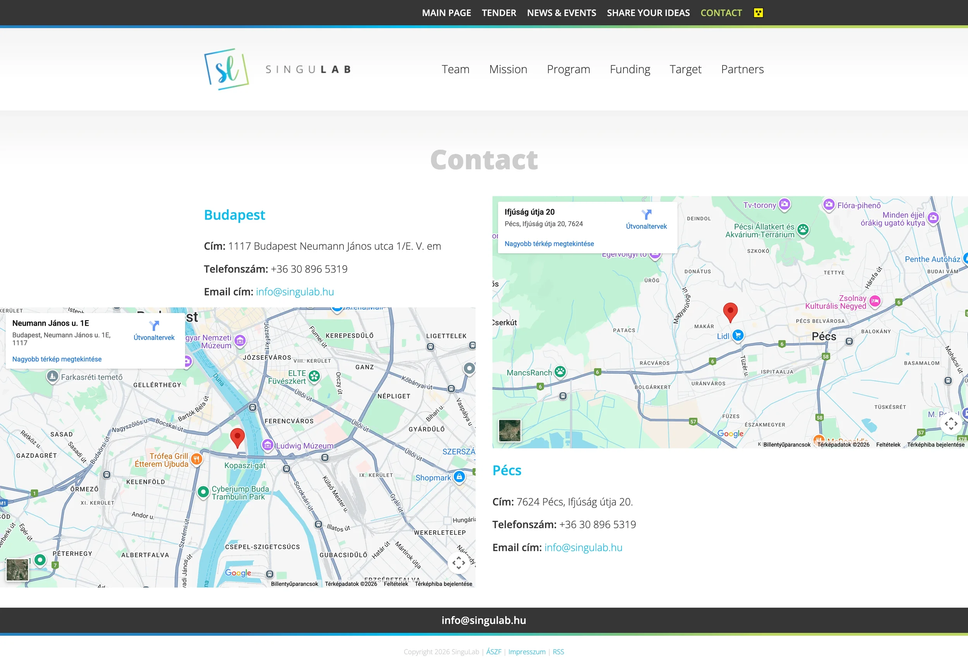Select Partners in main navigation
968x668 pixels.
742,69
